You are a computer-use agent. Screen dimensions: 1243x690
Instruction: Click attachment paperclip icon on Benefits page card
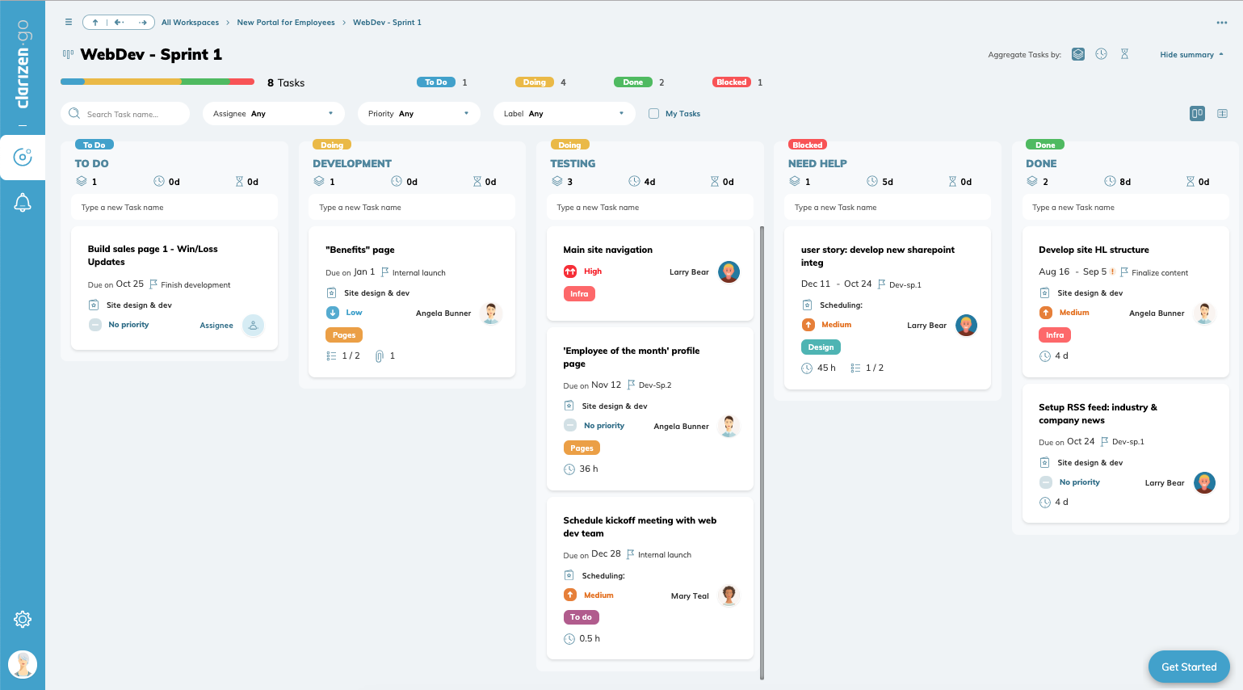coord(380,356)
